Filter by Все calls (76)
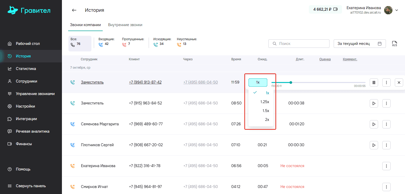 pos(80,43)
